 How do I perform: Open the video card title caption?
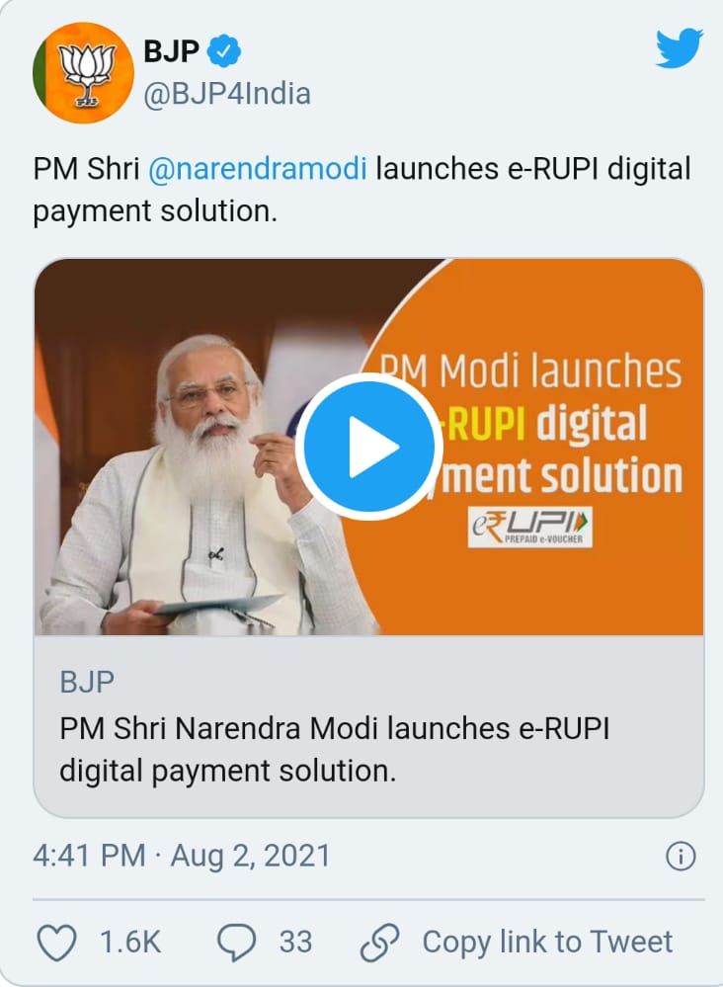pyautogui.click(x=335, y=750)
